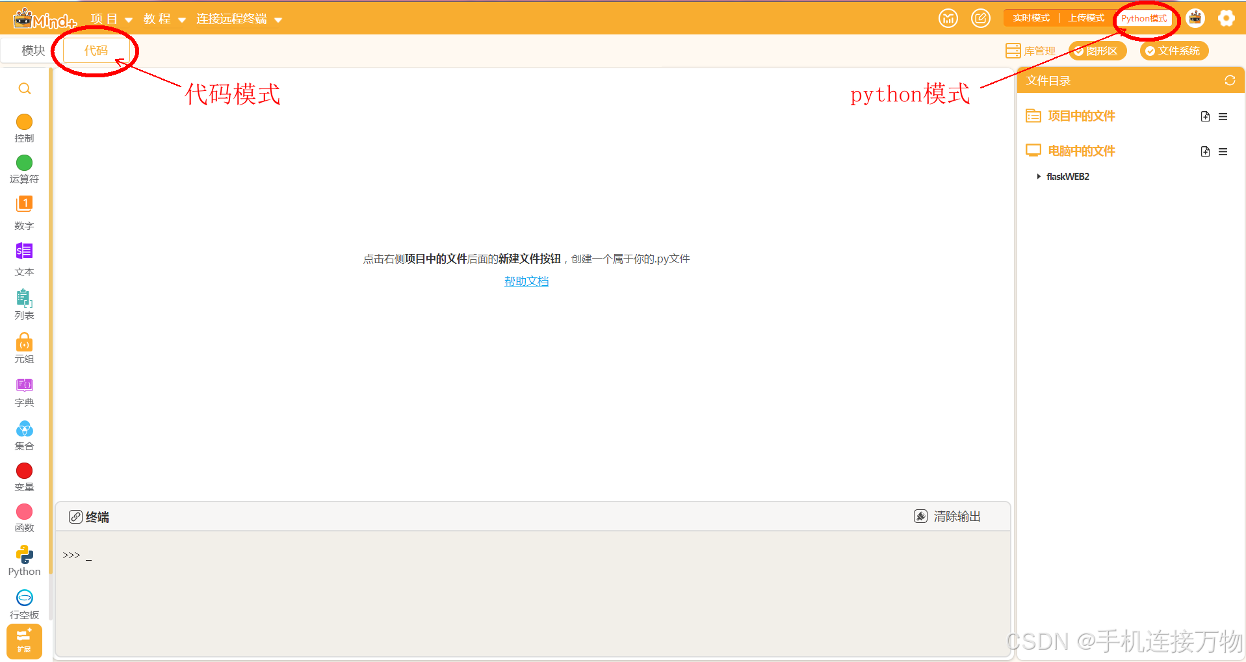
Task: Switch to Python模式
Action: tap(1144, 18)
